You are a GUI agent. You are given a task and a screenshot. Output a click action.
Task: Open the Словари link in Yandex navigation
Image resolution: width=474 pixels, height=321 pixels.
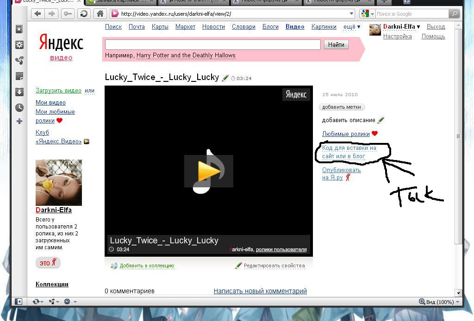243,26
